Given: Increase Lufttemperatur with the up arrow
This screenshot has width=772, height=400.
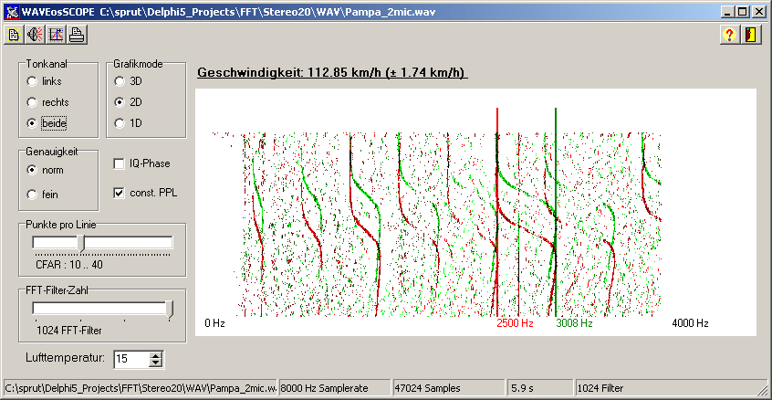Looking at the screenshot, I should [155, 355].
